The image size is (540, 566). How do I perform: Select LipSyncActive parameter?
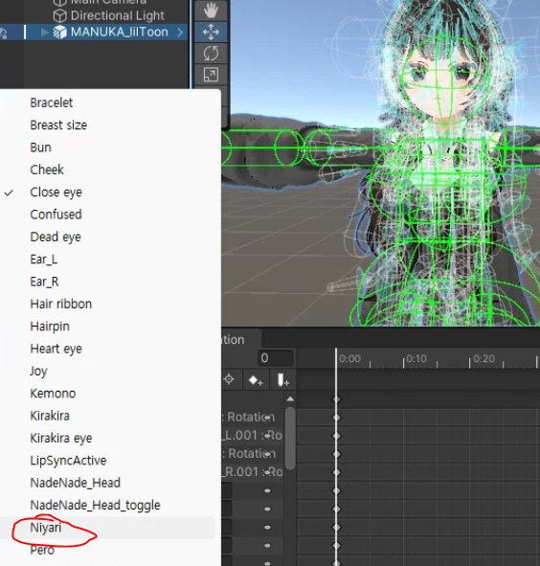68,461
